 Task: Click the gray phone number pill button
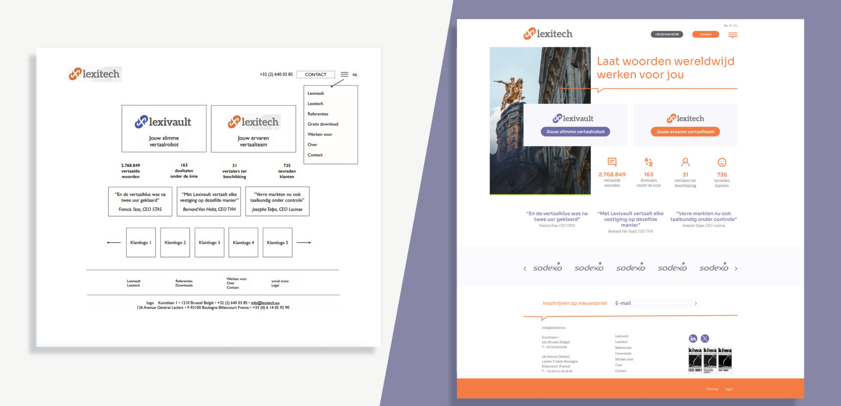tap(667, 34)
